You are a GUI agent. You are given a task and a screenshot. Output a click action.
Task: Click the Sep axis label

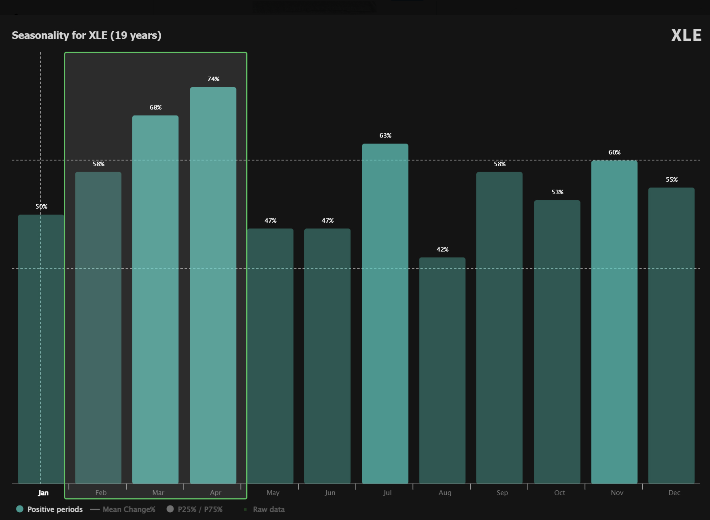[502, 493]
